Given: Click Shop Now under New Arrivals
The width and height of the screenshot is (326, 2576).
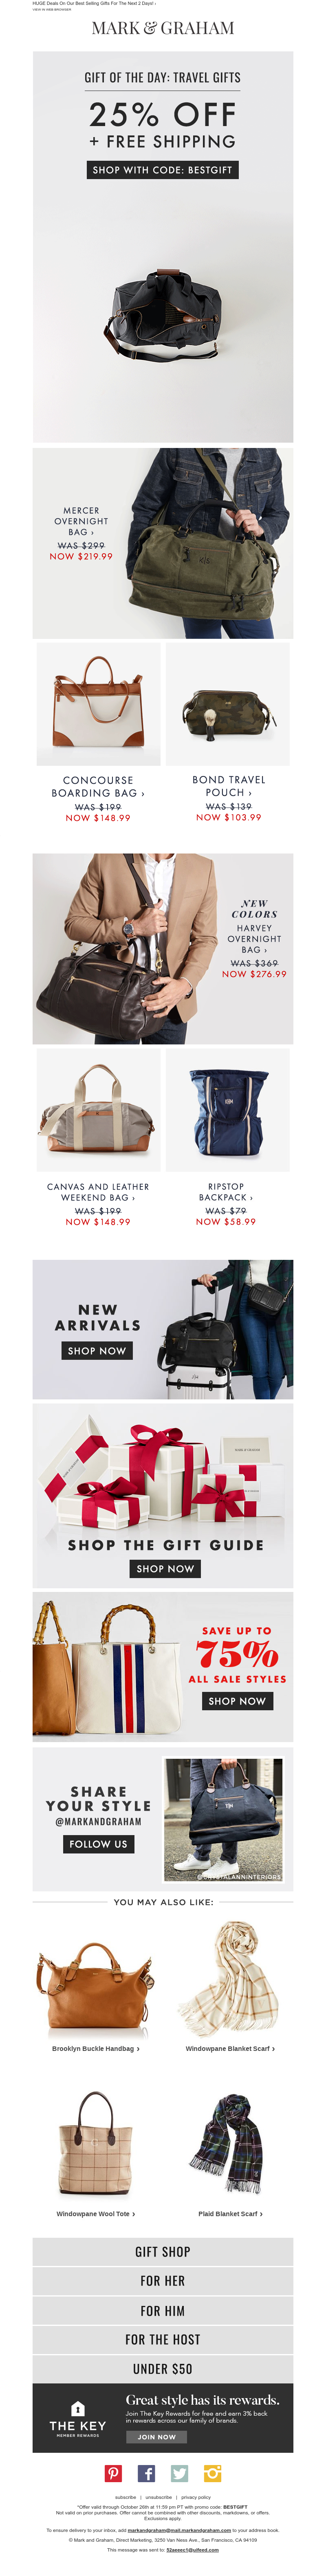Looking at the screenshot, I should pos(97,1350).
